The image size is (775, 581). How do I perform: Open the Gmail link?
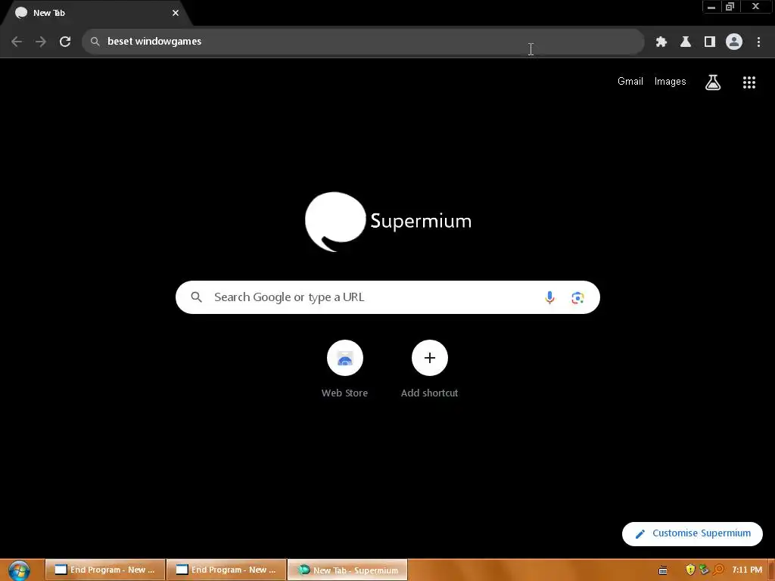pos(630,82)
